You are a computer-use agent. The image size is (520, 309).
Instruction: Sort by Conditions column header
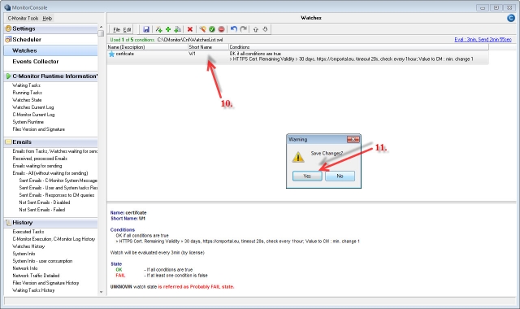tap(358, 47)
